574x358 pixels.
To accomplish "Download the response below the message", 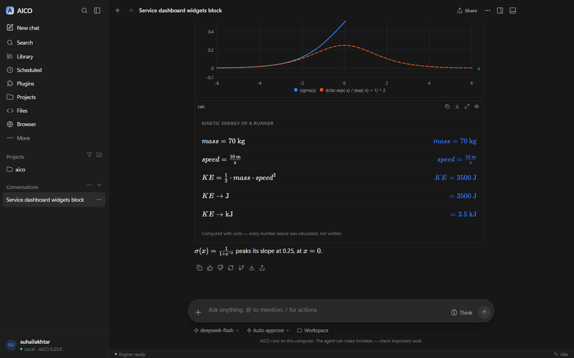I will click(x=252, y=268).
